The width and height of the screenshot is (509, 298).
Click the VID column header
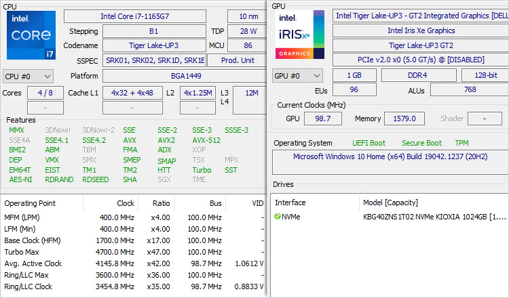click(246, 203)
